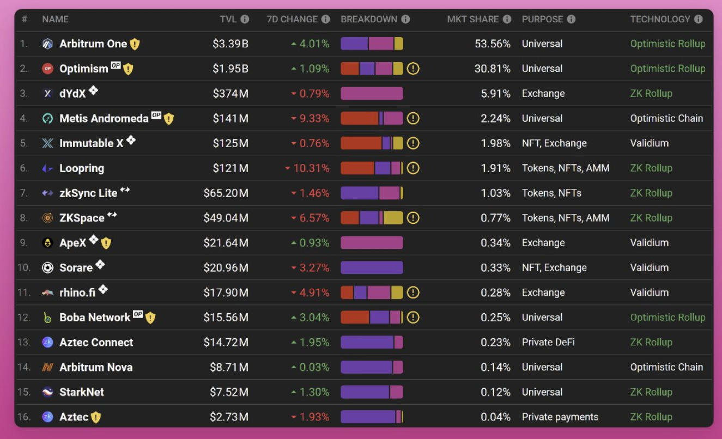
Task: Click the warning shield beside Metis Andromeda
Action: [x=169, y=119]
